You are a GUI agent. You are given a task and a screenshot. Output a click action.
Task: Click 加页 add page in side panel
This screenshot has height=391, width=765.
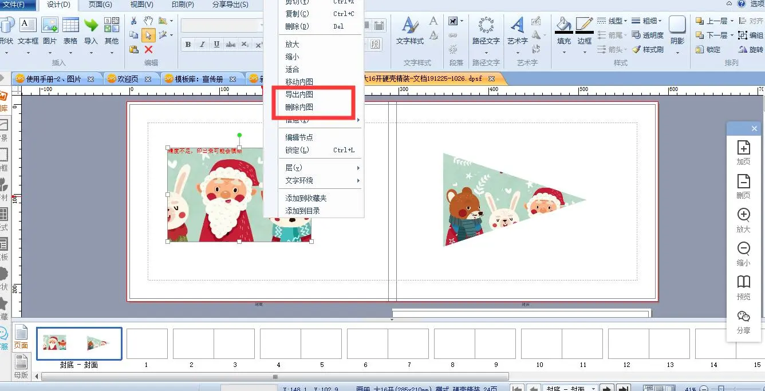(x=743, y=153)
